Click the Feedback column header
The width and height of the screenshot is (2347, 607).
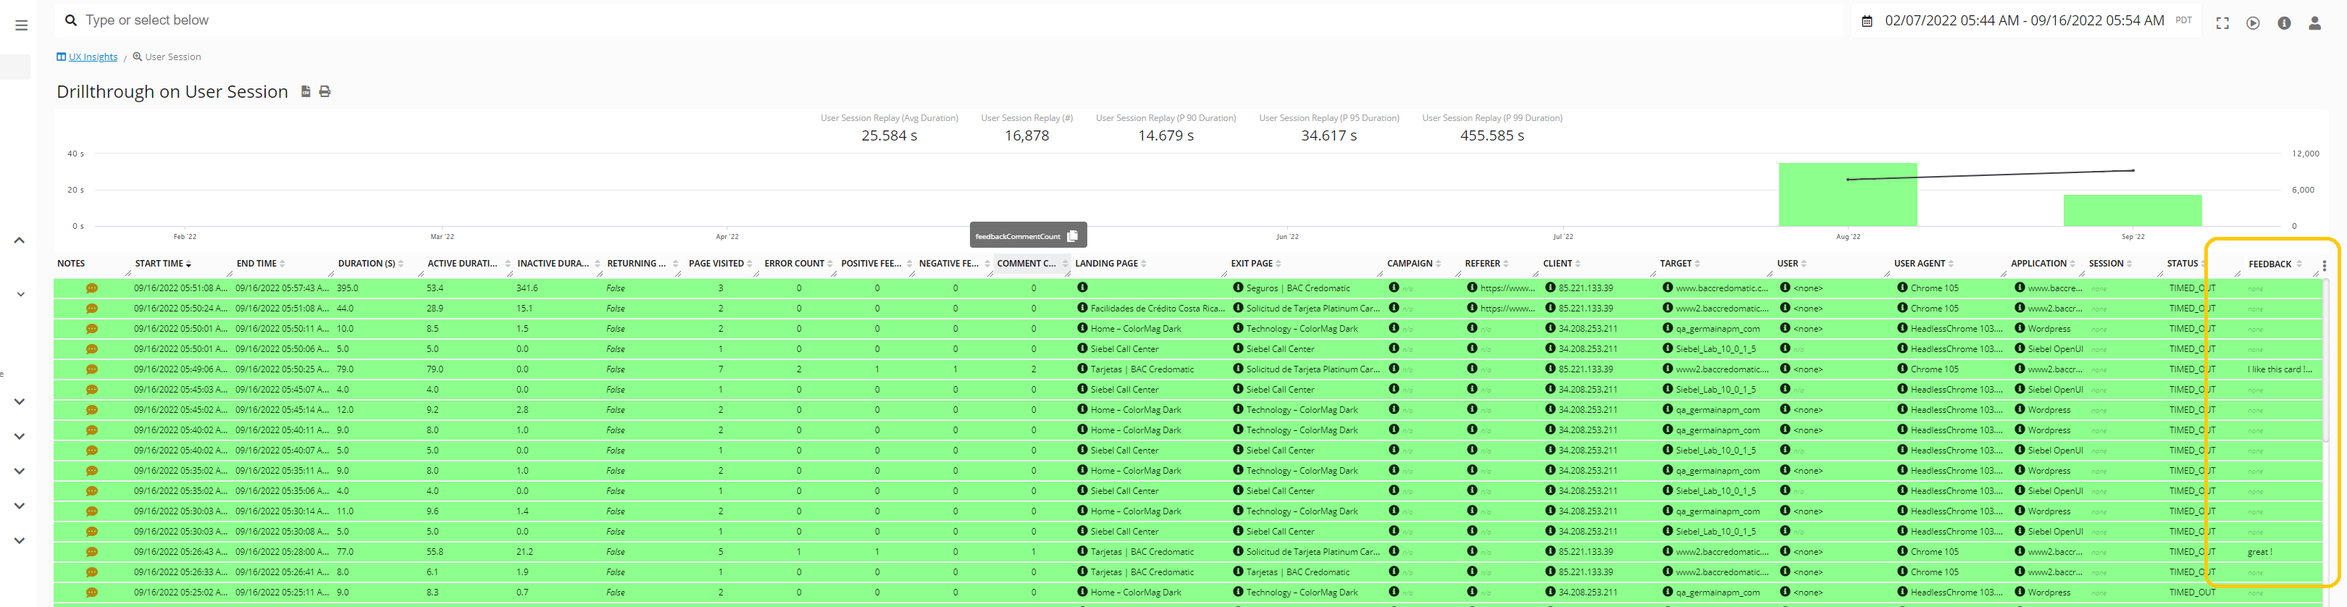tap(2269, 264)
